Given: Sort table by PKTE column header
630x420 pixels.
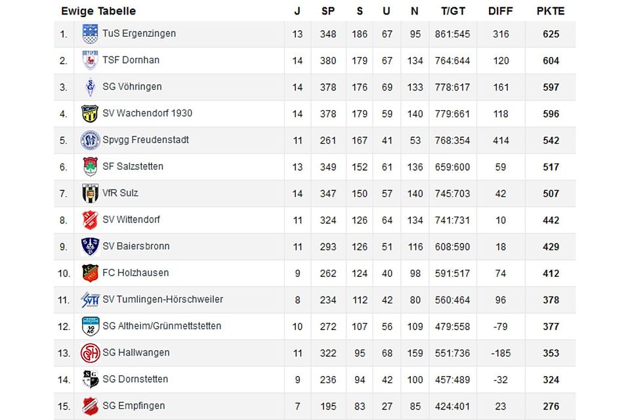Looking at the screenshot, I should pos(550,11).
